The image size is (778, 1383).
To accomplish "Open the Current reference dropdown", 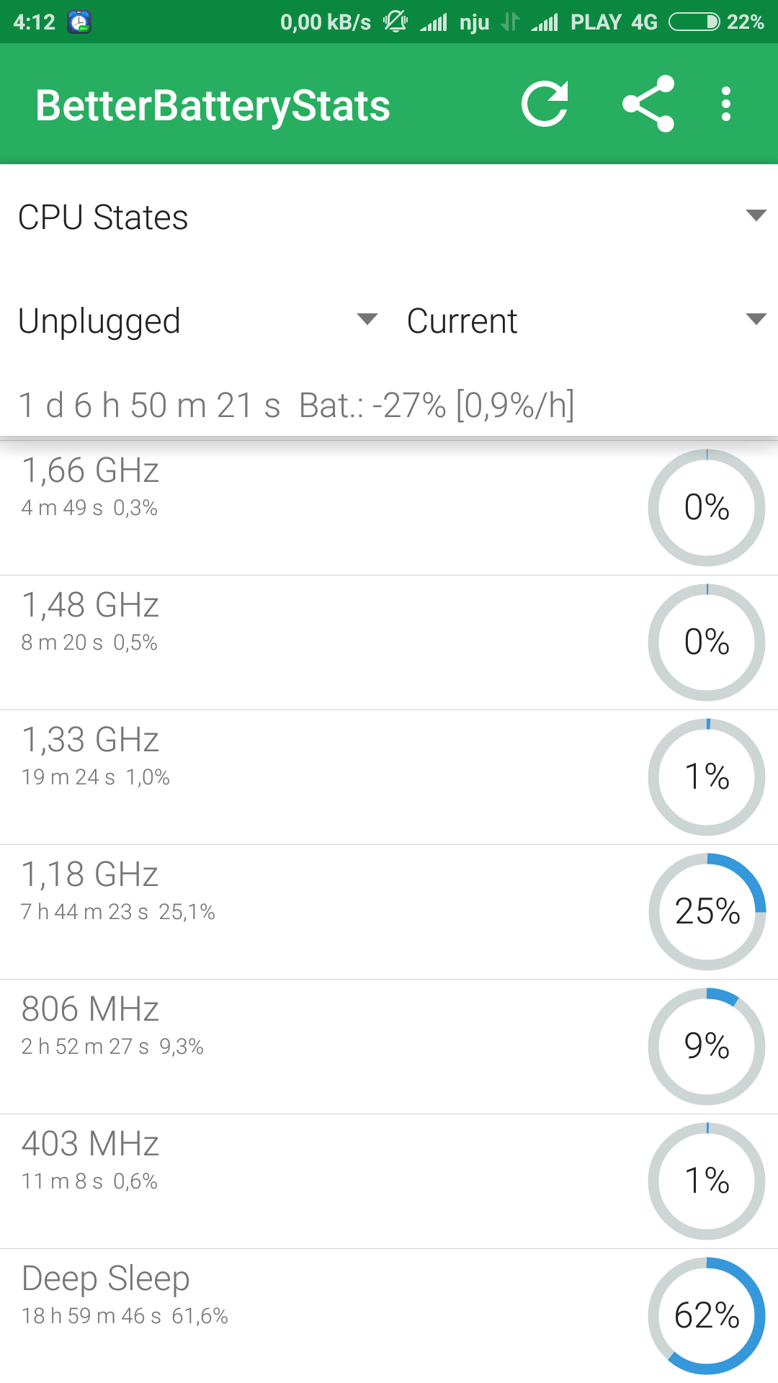I will pyautogui.click(x=585, y=321).
